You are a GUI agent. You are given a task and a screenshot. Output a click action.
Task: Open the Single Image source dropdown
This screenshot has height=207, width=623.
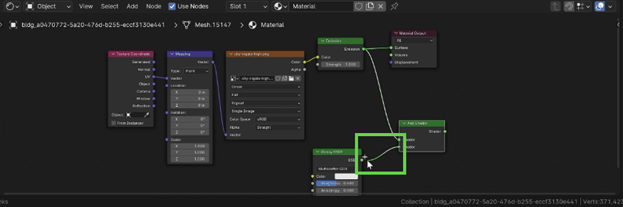tap(265, 111)
